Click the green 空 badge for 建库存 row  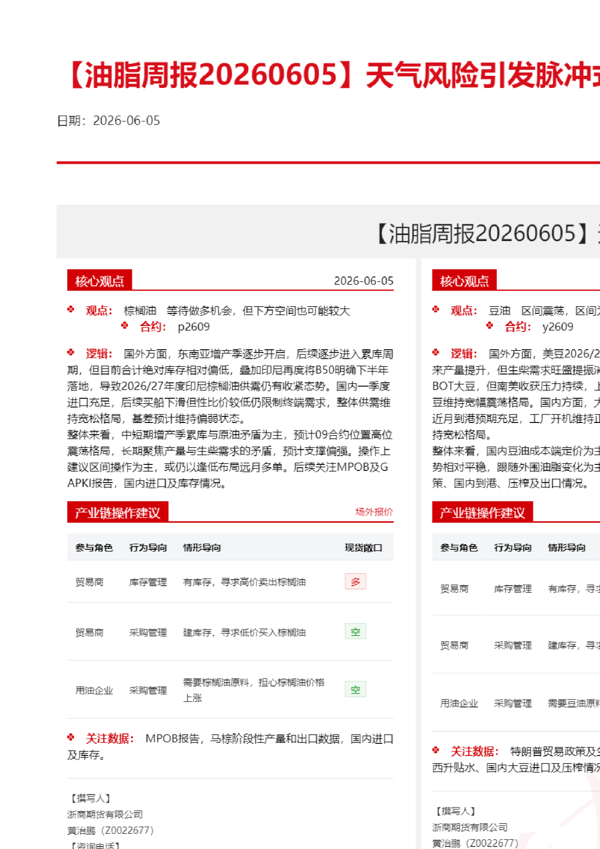[x=356, y=632]
